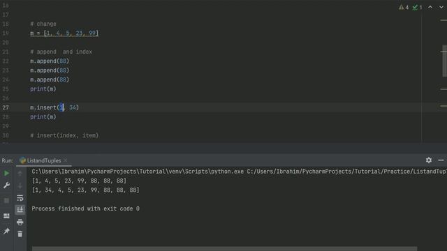Close the ListandTuples run tab
This screenshot has width=447, height=251.
pos(66,160)
